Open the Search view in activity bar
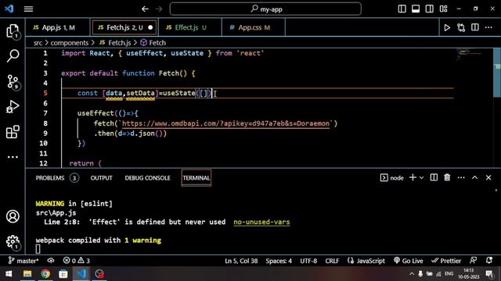Viewport: 501px width, 281px height. click(13, 55)
